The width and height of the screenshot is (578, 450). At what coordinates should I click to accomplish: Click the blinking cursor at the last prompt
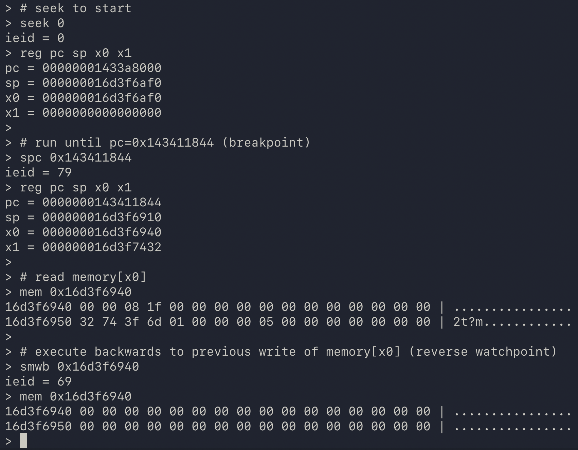tap(23, 441)
